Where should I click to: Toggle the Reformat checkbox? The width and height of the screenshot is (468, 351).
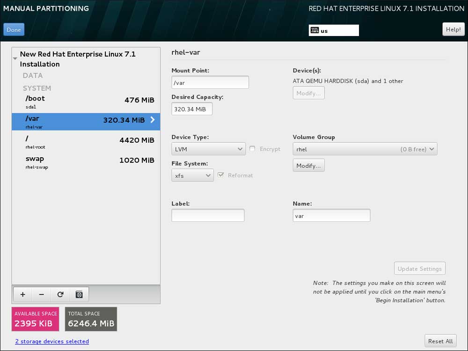[221, 175]
